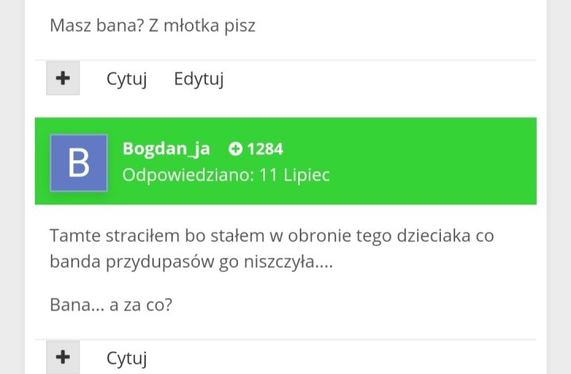Click the word "Odpowiedziano:" in the green header

[x=184, y=174]
